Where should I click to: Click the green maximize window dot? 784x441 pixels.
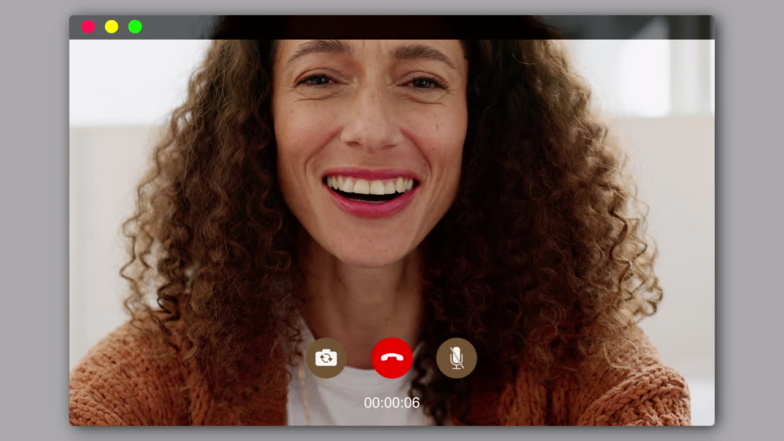pyautogui.click(x=134, y=26)
